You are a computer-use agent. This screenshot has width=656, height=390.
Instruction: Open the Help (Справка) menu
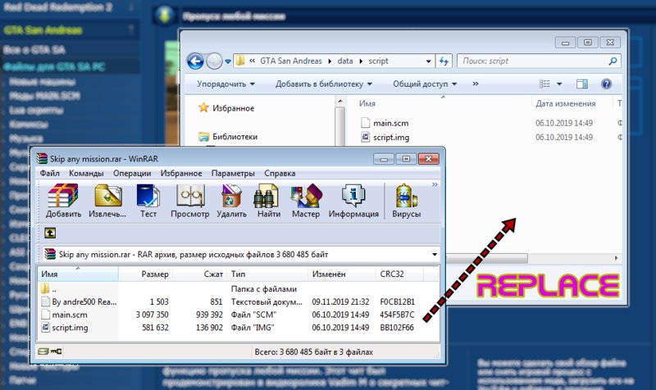click(280, 173)
